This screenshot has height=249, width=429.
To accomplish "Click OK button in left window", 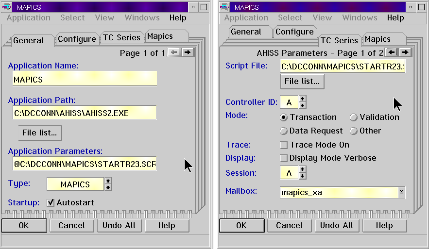I will coord(24,226).
